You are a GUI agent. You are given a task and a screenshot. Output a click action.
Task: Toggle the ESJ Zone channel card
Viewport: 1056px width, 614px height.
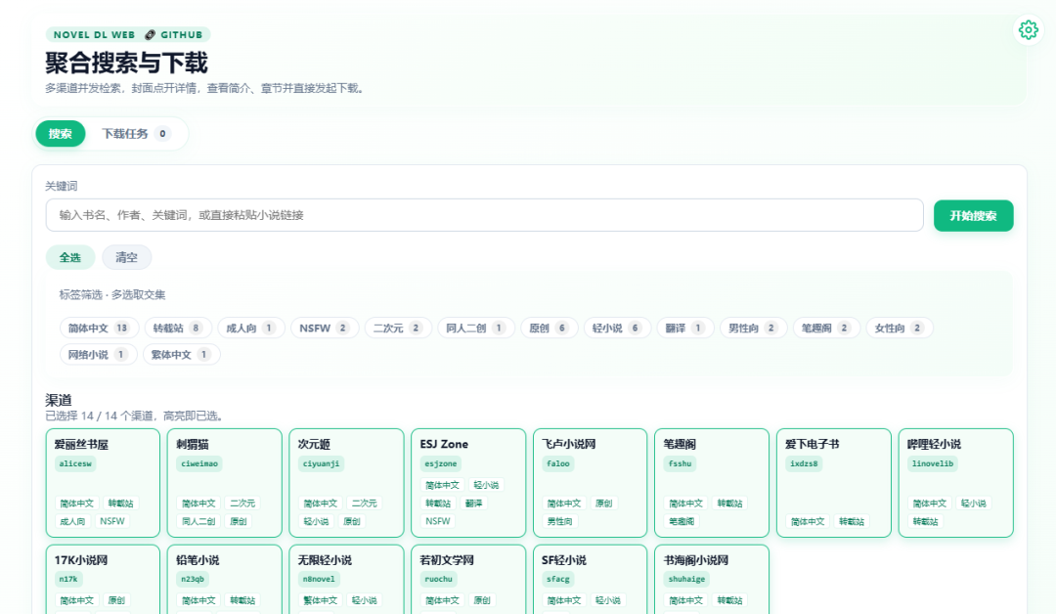[467, 482]
